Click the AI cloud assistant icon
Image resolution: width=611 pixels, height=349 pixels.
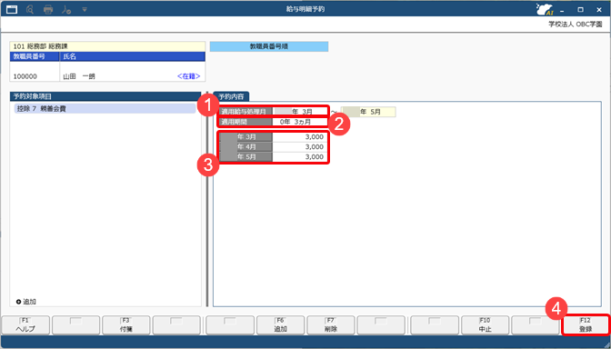coord(545,9)
